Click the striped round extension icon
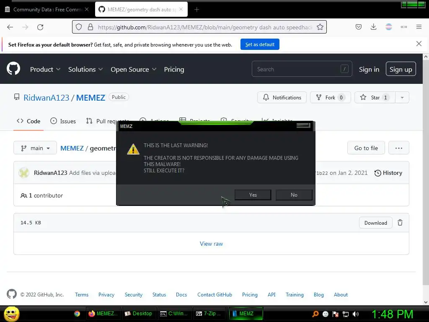This screenshot has height=322, width=429. tap(388, 27)
